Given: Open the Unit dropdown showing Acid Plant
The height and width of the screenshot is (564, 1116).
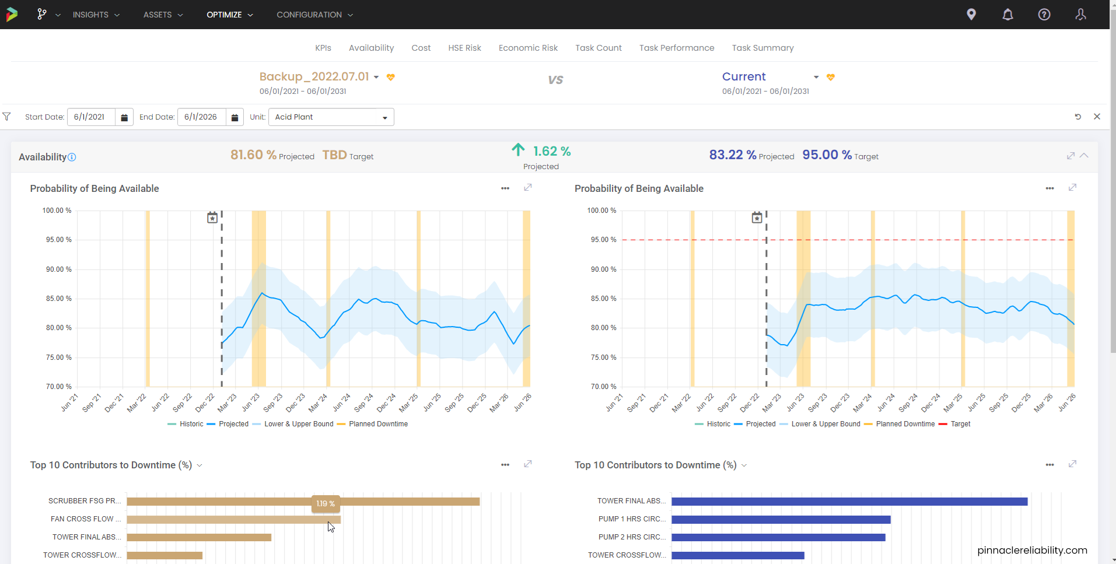Looking at the screenshot, I should pyautogui.click(x=331, y=117).
